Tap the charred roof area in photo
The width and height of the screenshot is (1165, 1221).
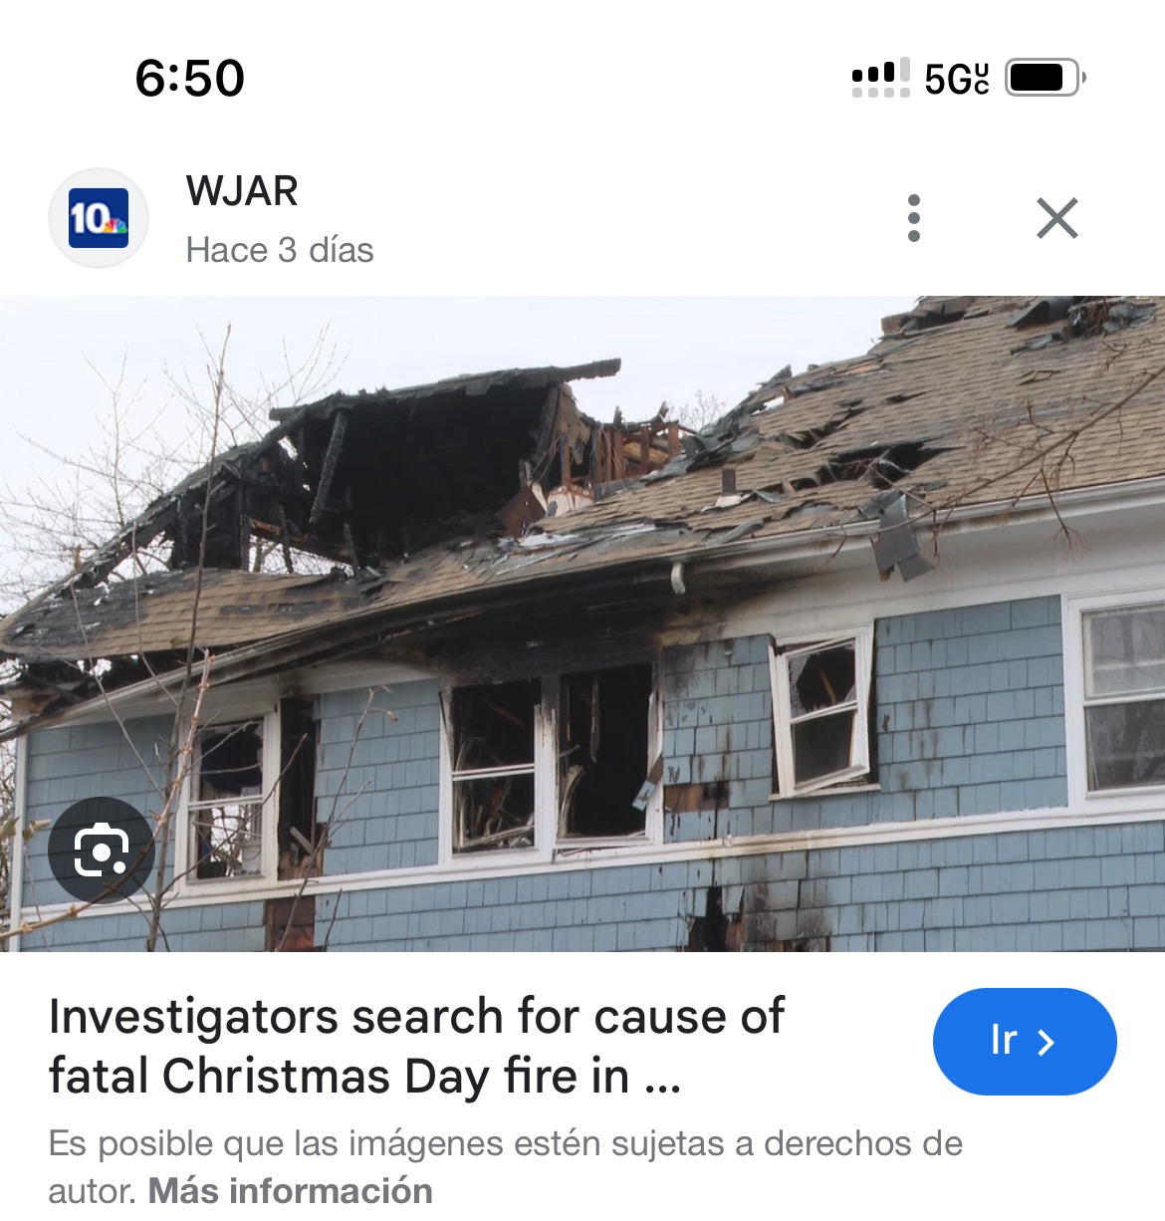398,468
